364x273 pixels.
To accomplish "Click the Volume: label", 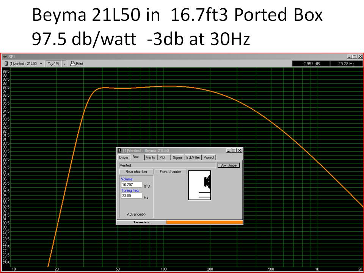I will tap(127, 179).
